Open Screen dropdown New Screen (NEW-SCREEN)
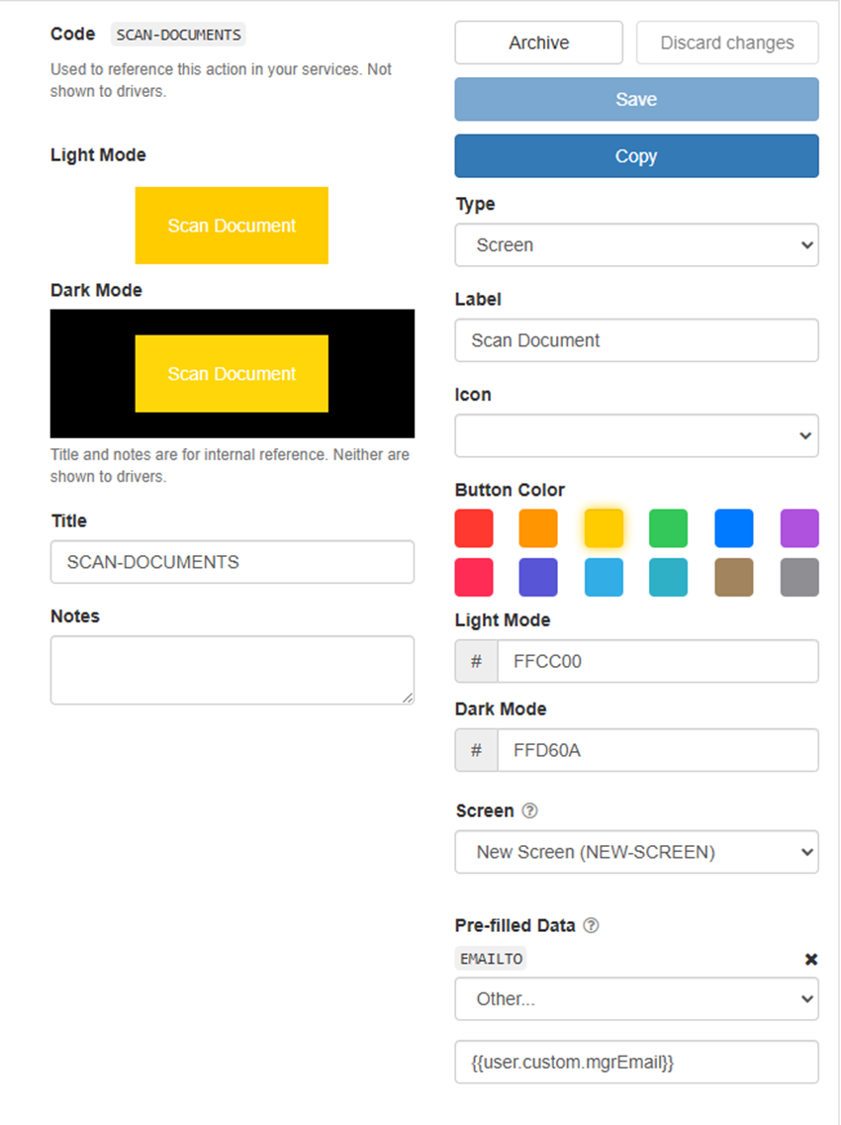 636,852
